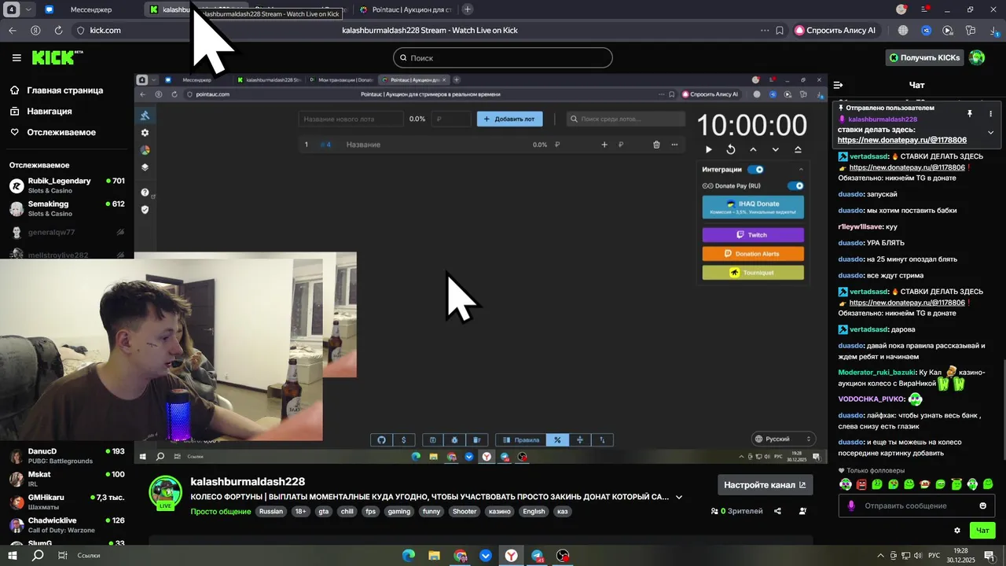
Task: Open Rubik_Legendary followed channel
Action: (67, 186)
